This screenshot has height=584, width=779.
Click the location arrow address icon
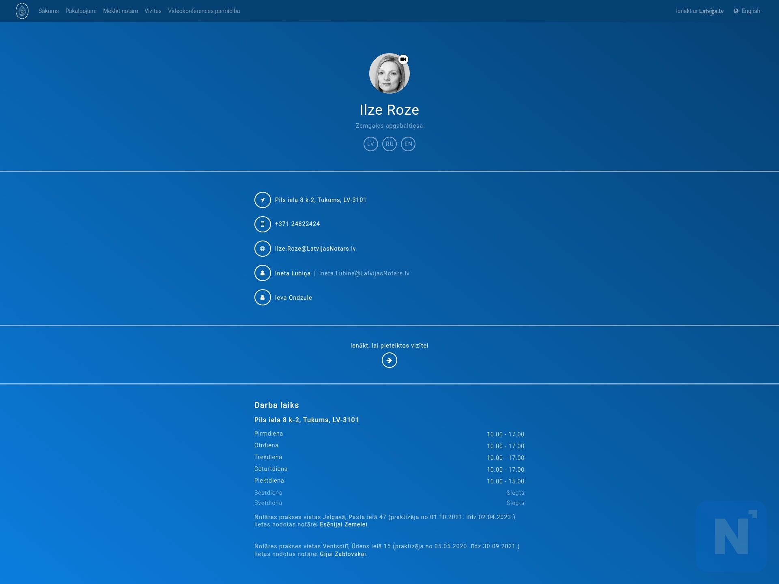coord(263,200)
